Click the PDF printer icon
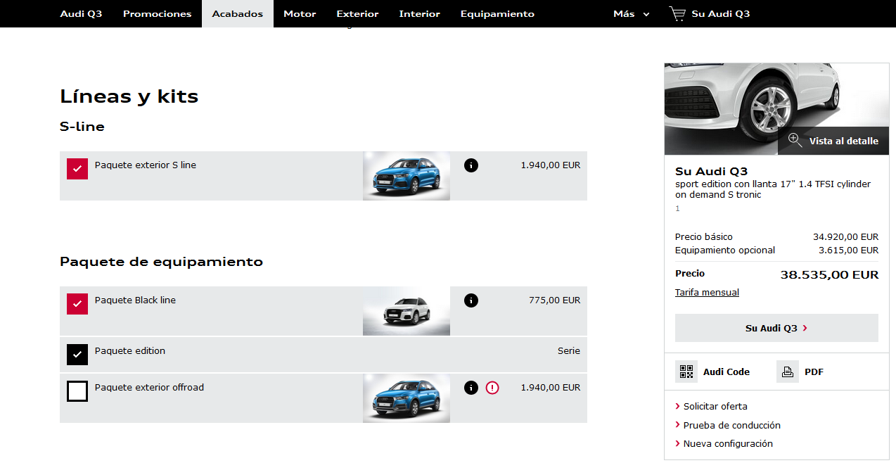This screenshot has height=463, width=896. point(788,372)
